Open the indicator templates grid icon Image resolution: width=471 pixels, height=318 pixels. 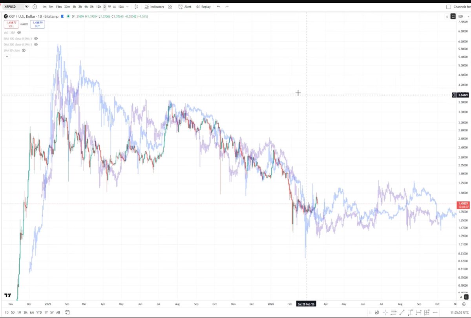tap(170, 7)
